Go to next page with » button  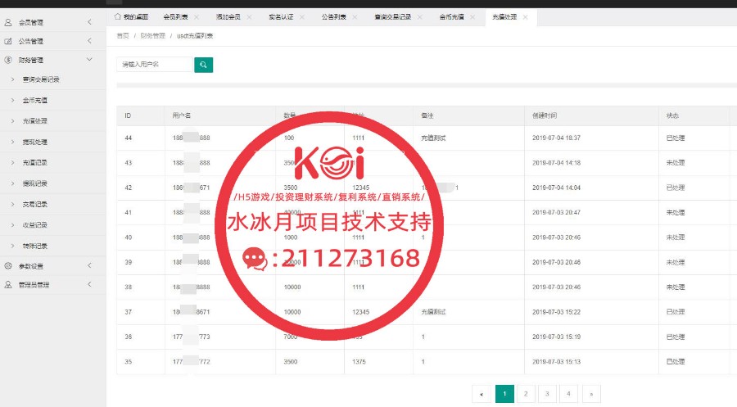click(x=591, y=394)
